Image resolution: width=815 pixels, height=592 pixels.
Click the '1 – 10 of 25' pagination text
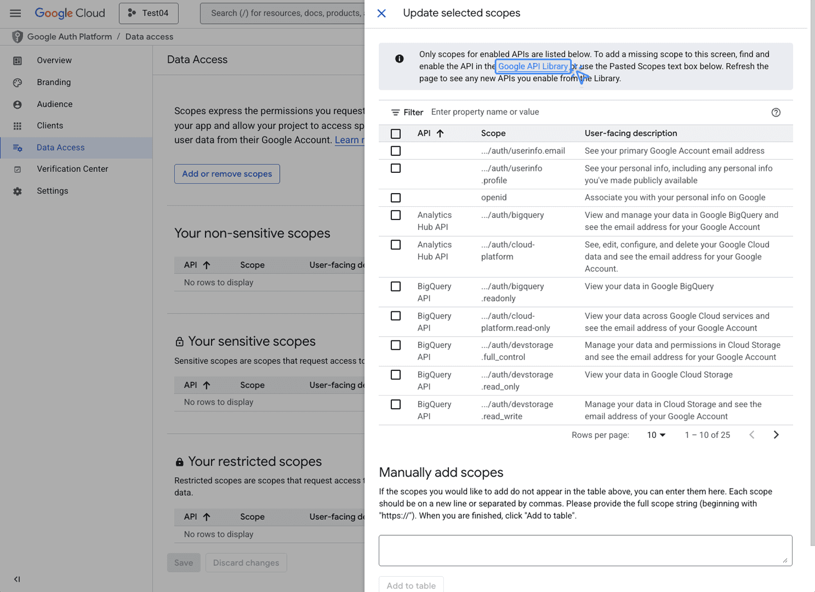point(707,435)
